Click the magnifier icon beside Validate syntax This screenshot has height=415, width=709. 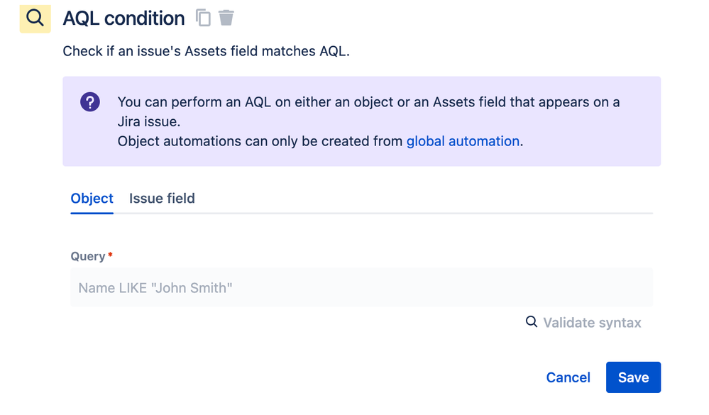coord(532,322)
